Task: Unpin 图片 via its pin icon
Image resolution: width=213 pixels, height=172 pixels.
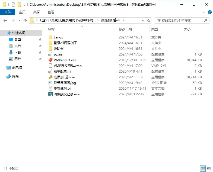Action: 40,59
